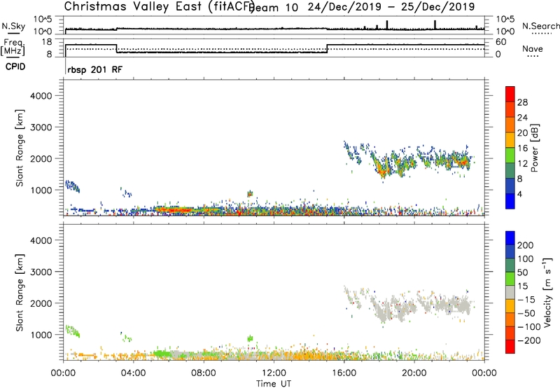The image size is (560, 388).
Task: Click the red top segment of the power color bar
Action: [510, 95]
